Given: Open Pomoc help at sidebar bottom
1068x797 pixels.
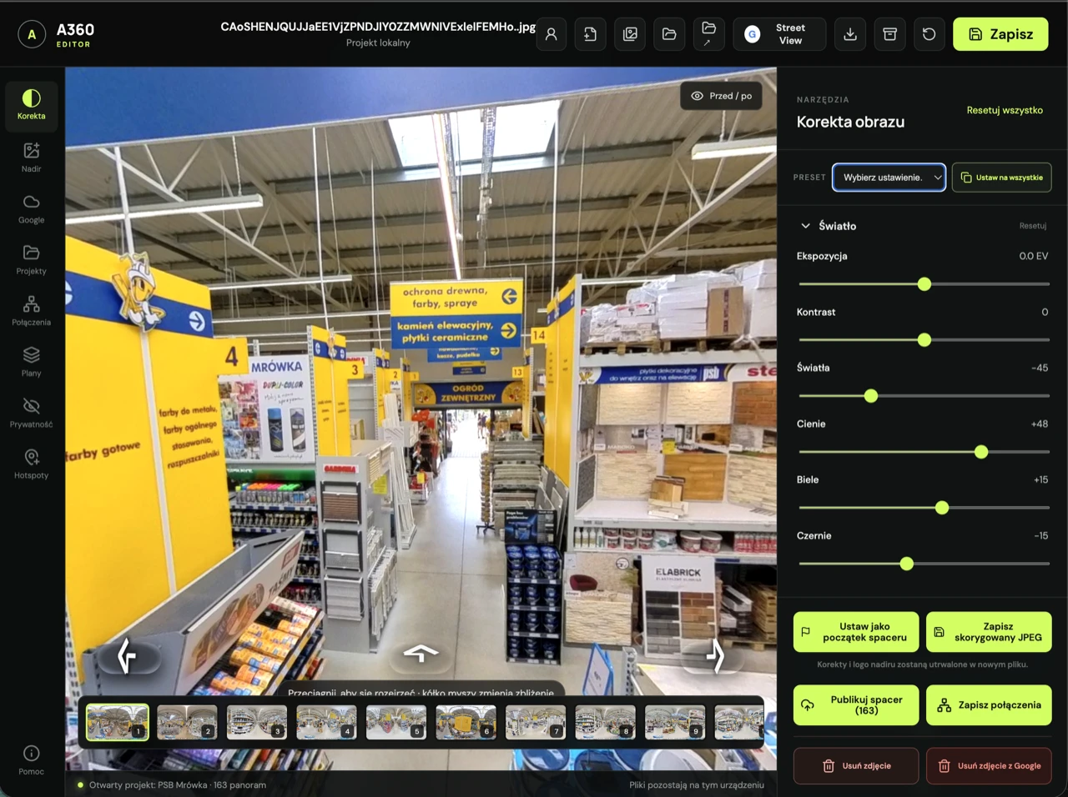Looking at the screenshot, I should coord(32,760).
